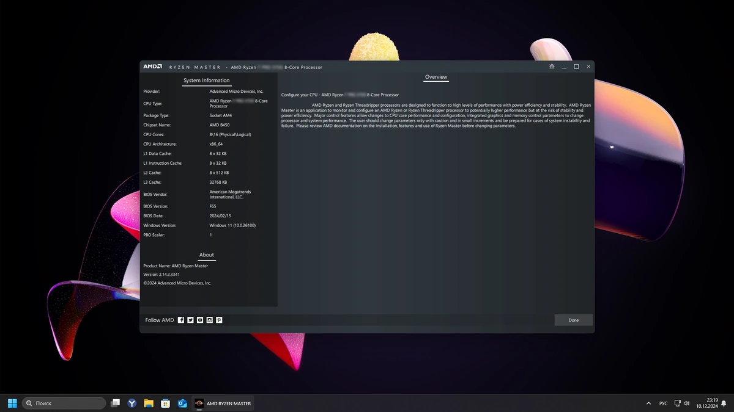Maximize the Ryzen Master window

pos(576,67)
